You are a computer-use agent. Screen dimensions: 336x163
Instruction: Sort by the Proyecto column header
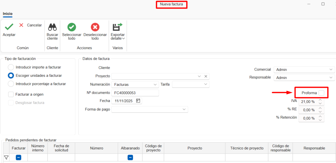click(195, 148)
